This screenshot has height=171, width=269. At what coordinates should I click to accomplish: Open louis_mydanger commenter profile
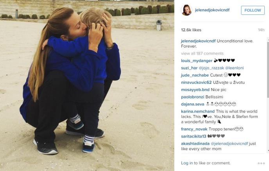pyautogui.click(x=197, y=61)
